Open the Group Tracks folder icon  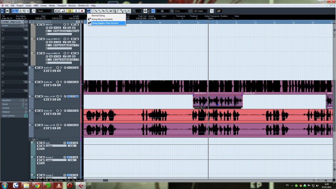[x=34, y=139]
